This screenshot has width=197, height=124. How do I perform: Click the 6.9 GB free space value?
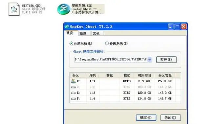coord(144,81)
